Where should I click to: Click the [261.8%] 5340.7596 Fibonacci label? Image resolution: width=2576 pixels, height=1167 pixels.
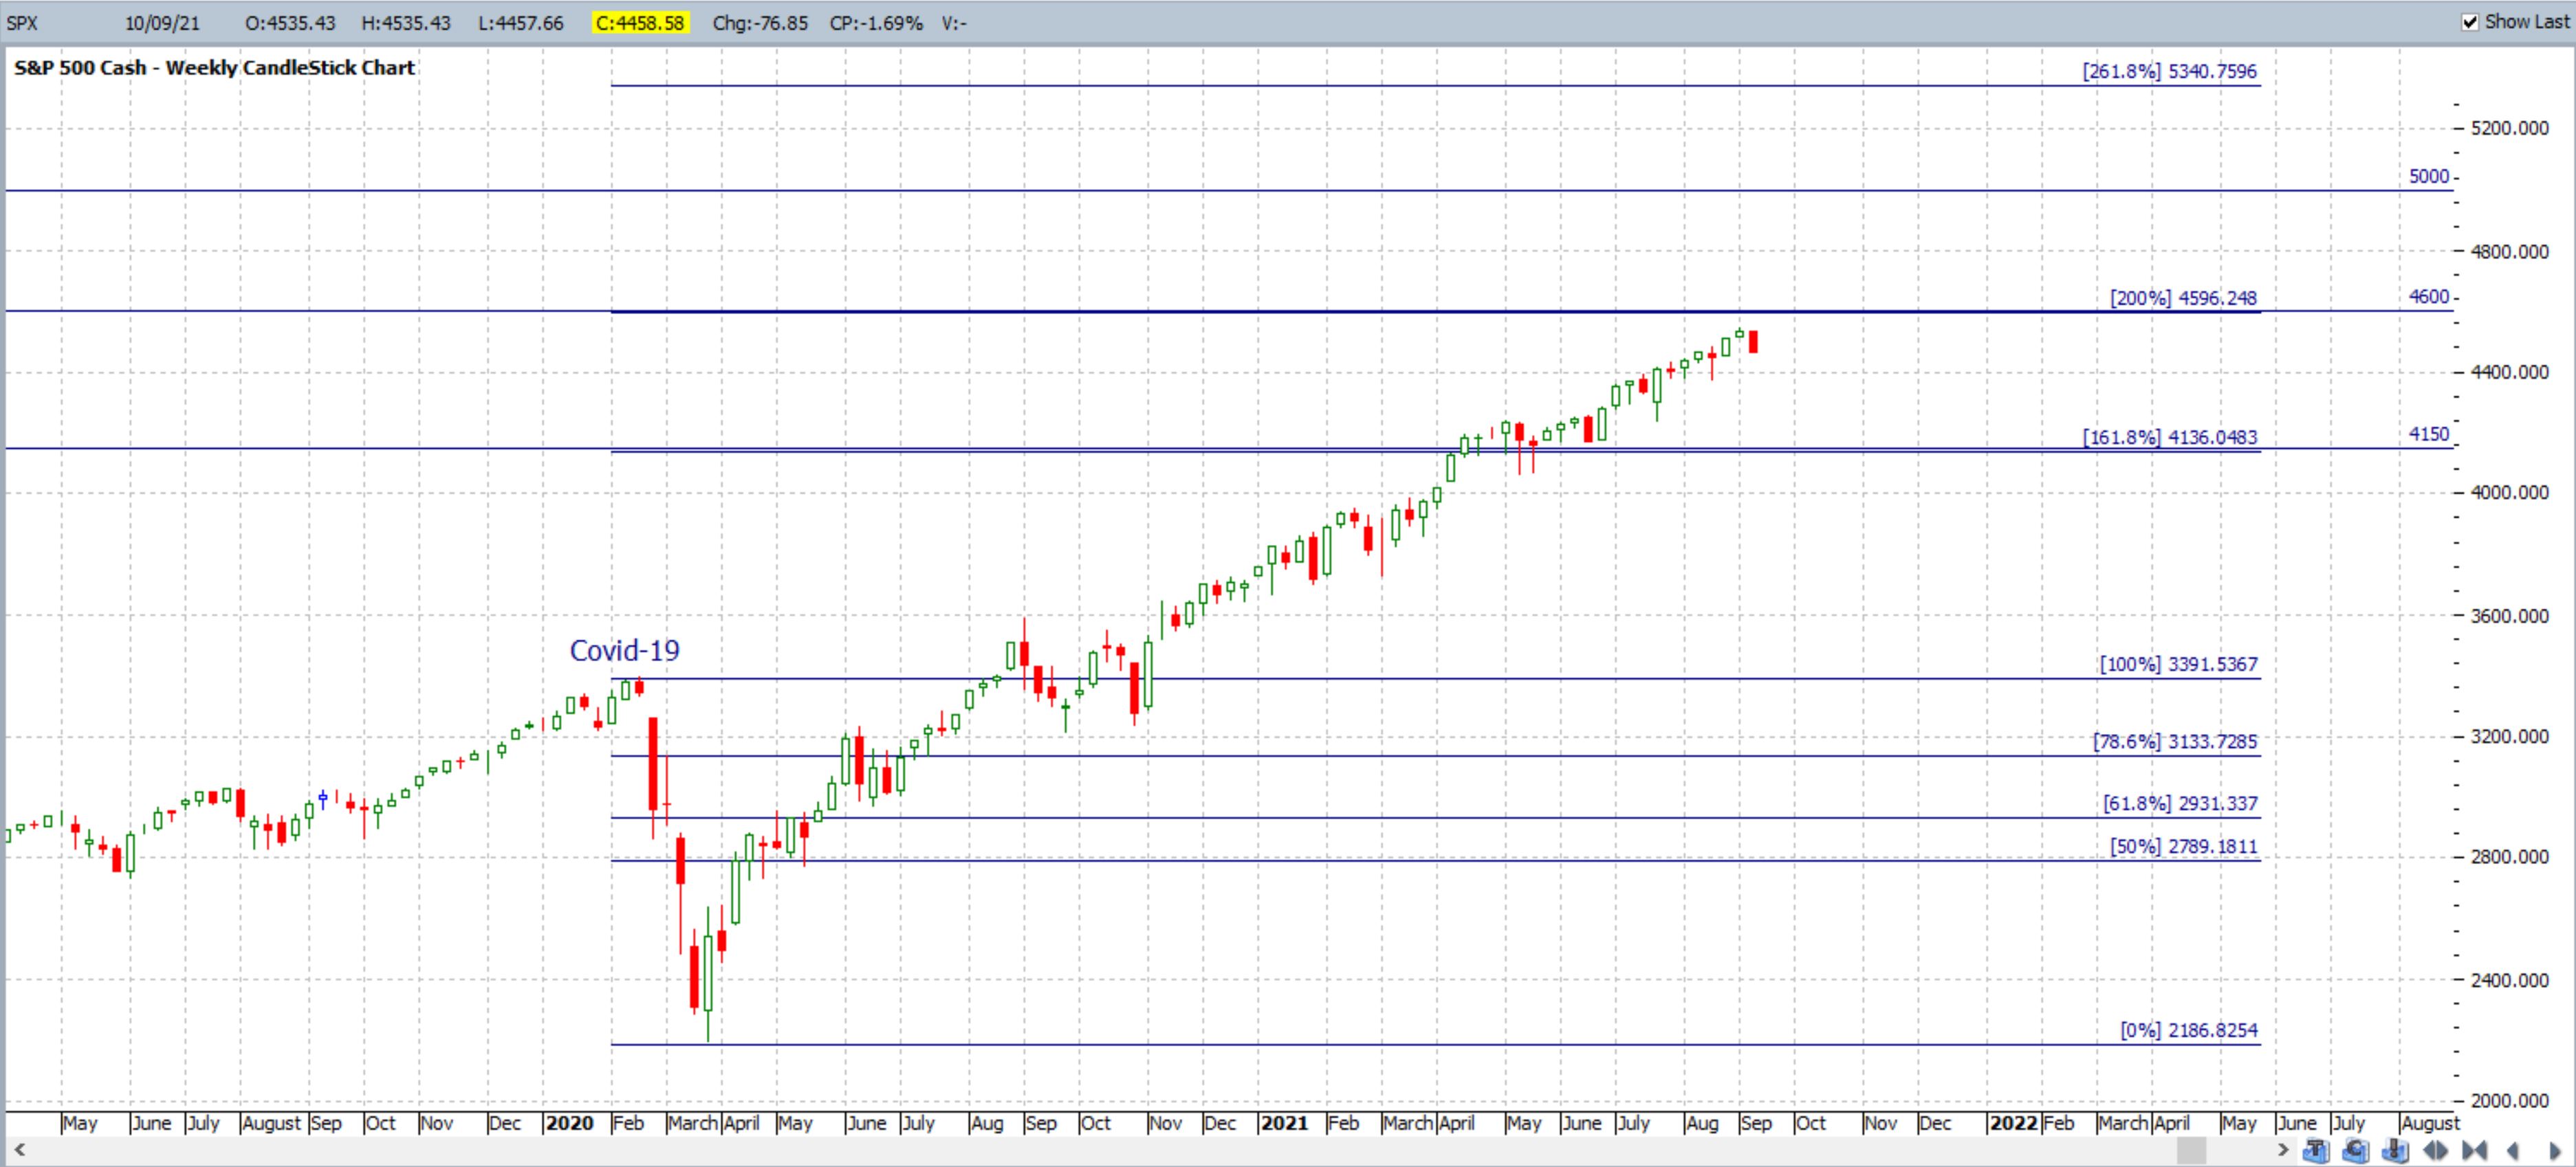(2169, 71)
